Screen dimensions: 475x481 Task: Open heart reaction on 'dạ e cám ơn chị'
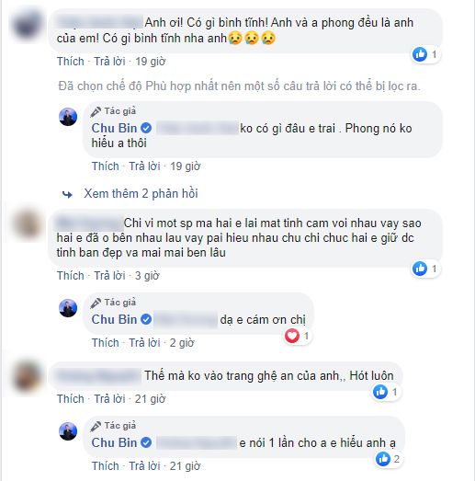(298, 336)
